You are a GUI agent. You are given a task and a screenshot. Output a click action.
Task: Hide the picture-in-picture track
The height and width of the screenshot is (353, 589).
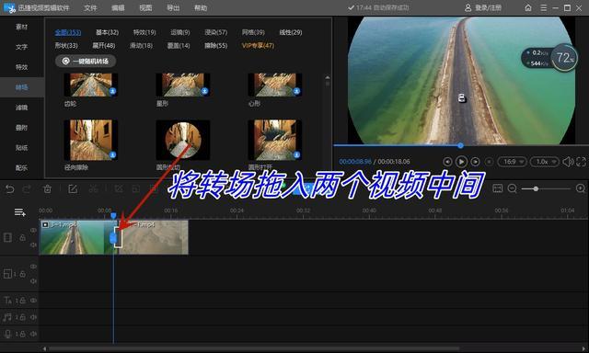(x=33, y=267)
